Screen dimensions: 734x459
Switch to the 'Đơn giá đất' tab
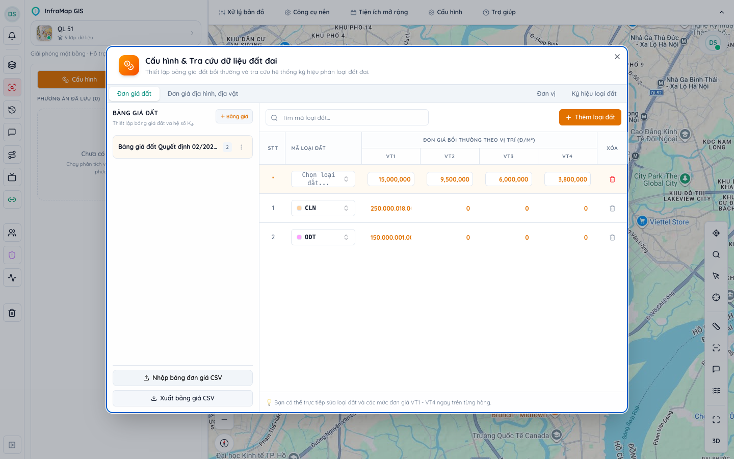coord(134,94)
